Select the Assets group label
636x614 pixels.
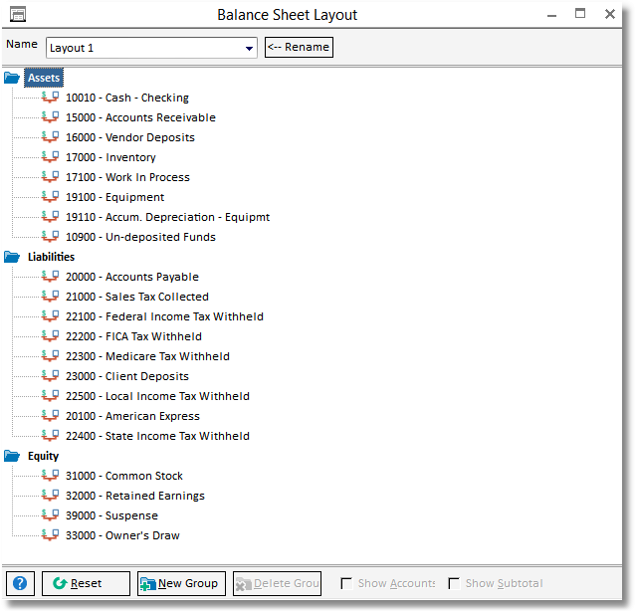[44, 78]
